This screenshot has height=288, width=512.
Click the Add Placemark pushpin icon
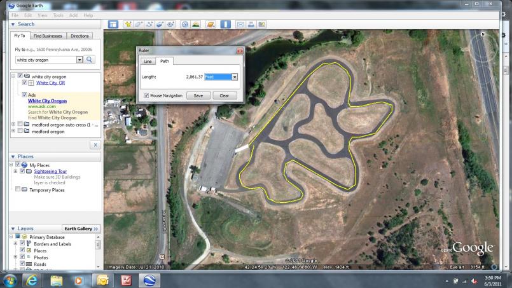128,24
